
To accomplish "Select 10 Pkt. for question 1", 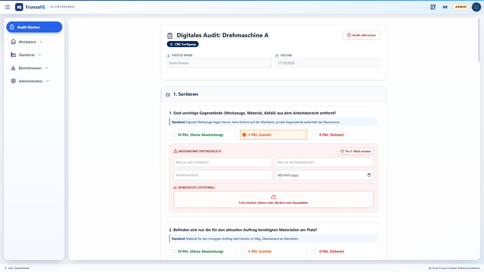I will (x=202, y=135).
